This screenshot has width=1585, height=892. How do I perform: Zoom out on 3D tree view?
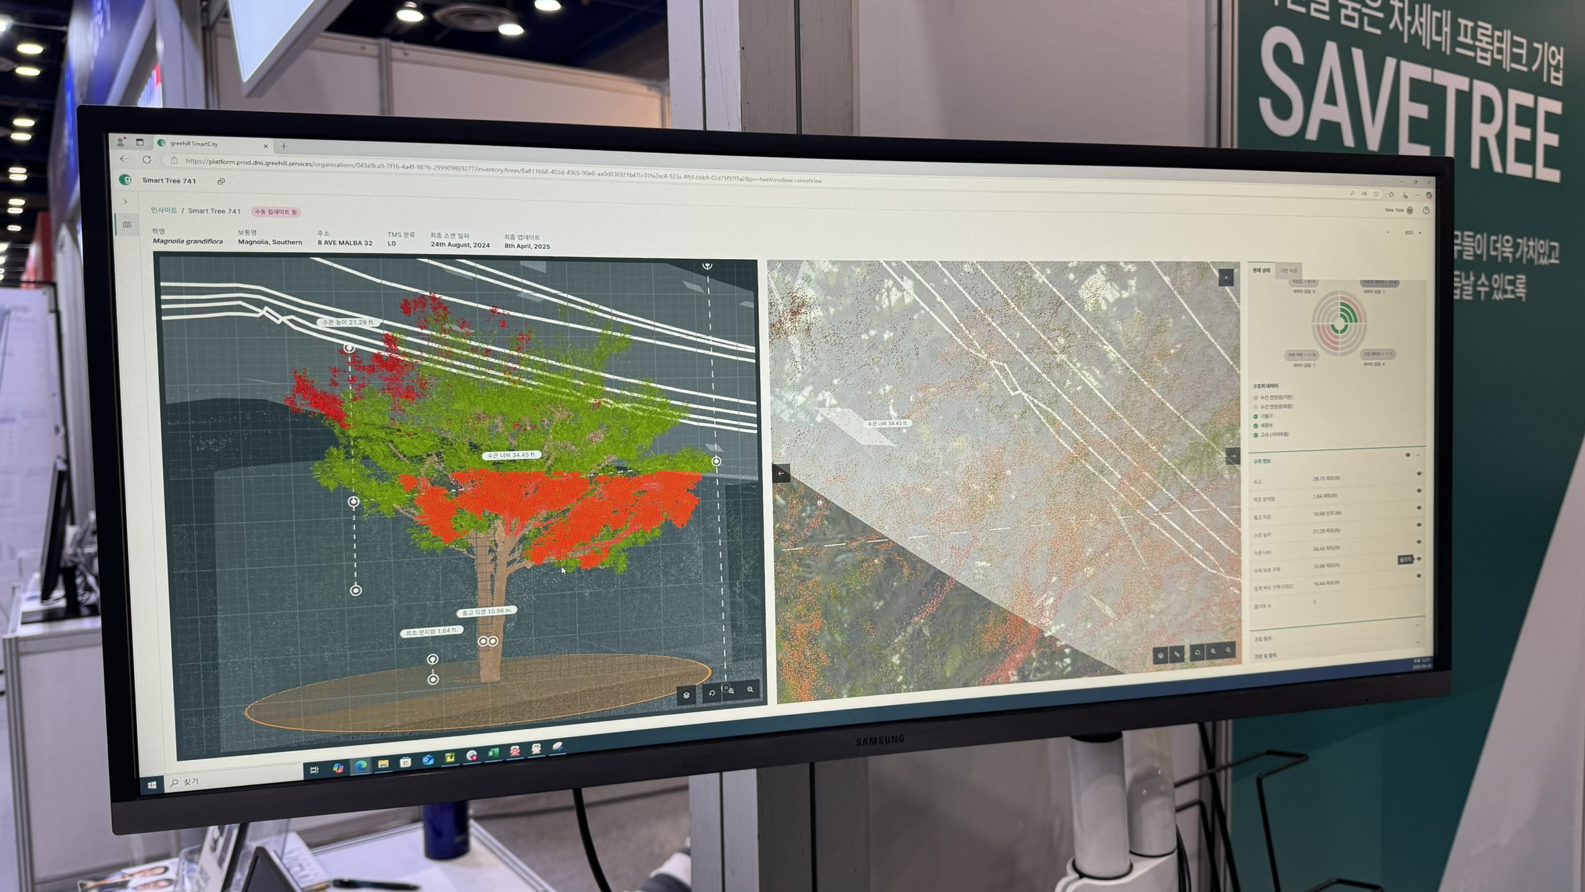point(750,689)
